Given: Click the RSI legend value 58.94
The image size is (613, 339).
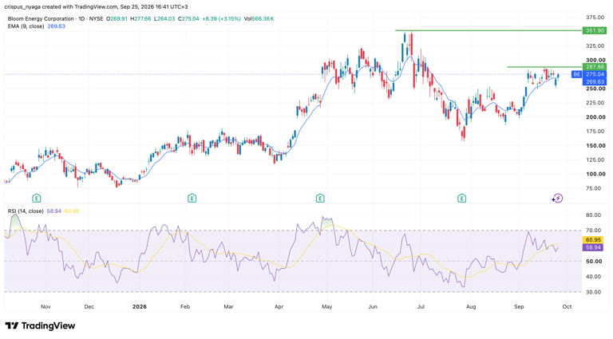Looking at the screenshot, I should pyautogui.click(x=53, y=211).
